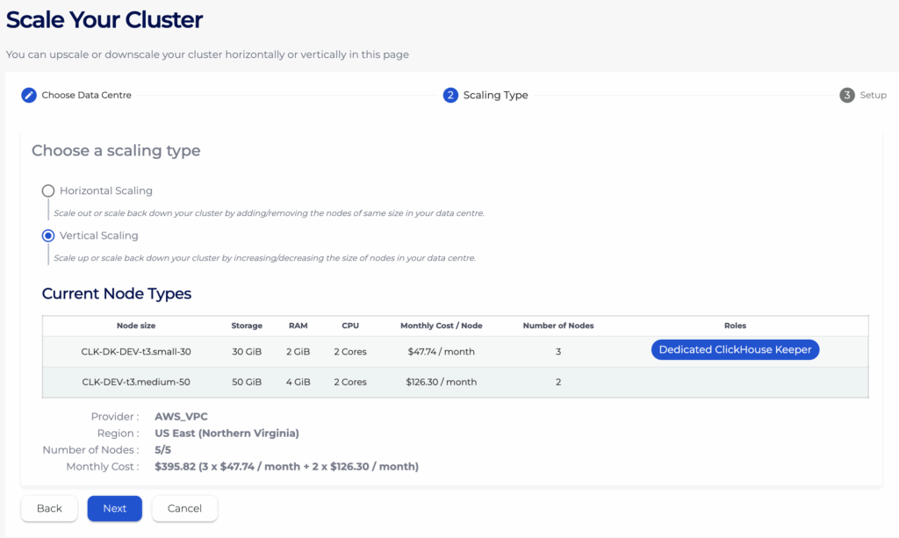Viewport: 899px width, 538px height.
Task: Select the Horizontal Scaling radio button
Action: pyautogui.click(x=48, y=190)
